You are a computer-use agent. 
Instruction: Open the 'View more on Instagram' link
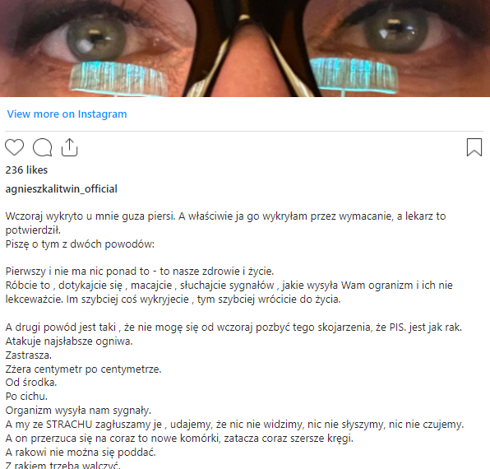[x=67, y=114]
